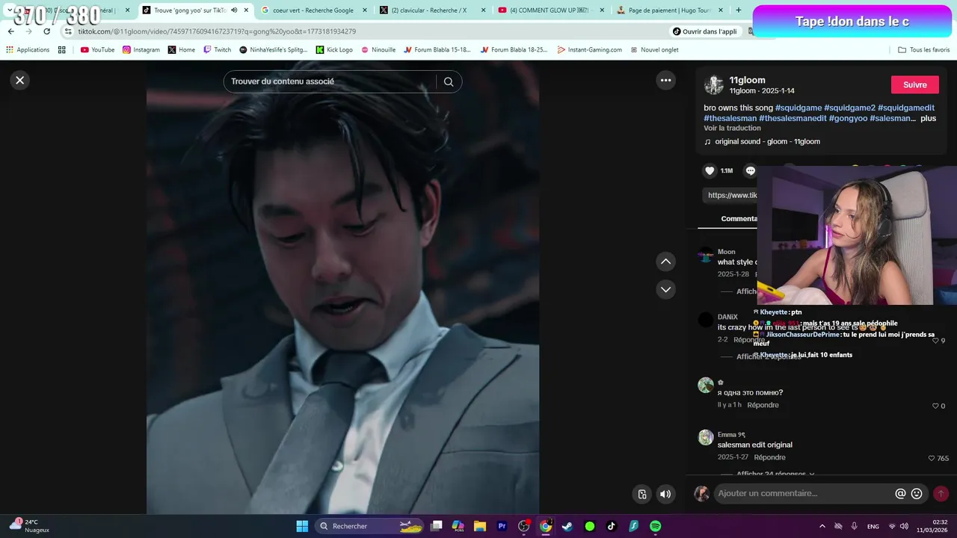Viewport: 957px width, 538px height.
Task: Mute the TikTok video sound
Action: [665, 494]
